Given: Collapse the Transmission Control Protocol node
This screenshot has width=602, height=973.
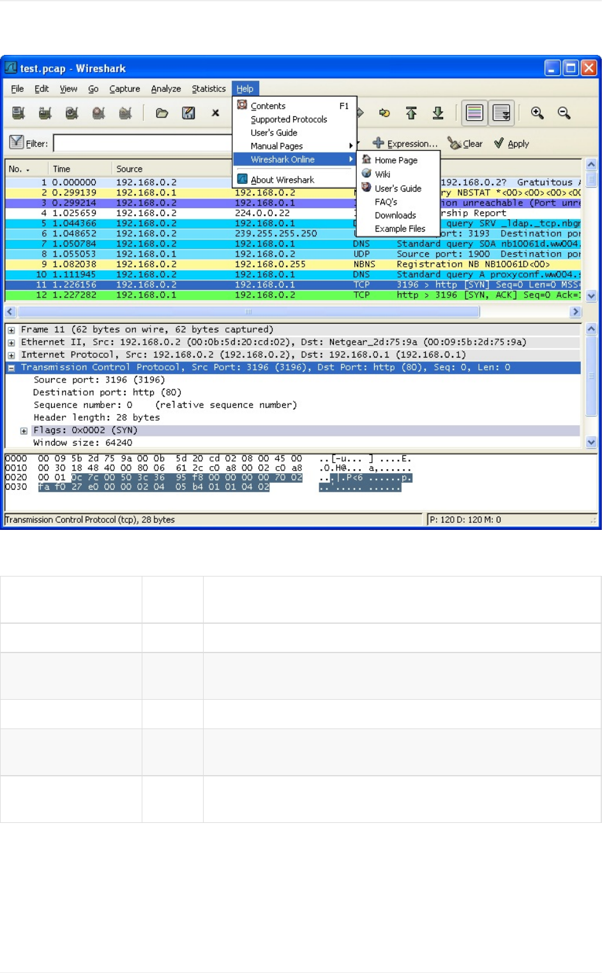Looking at the screenshot, I should (11, 368).
